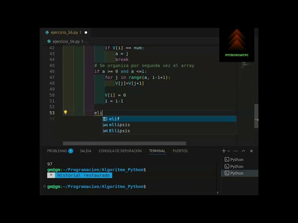Open the new terminal profile dropdown arrow
Viewport: 298px width, 223px height.
point(229,151)
